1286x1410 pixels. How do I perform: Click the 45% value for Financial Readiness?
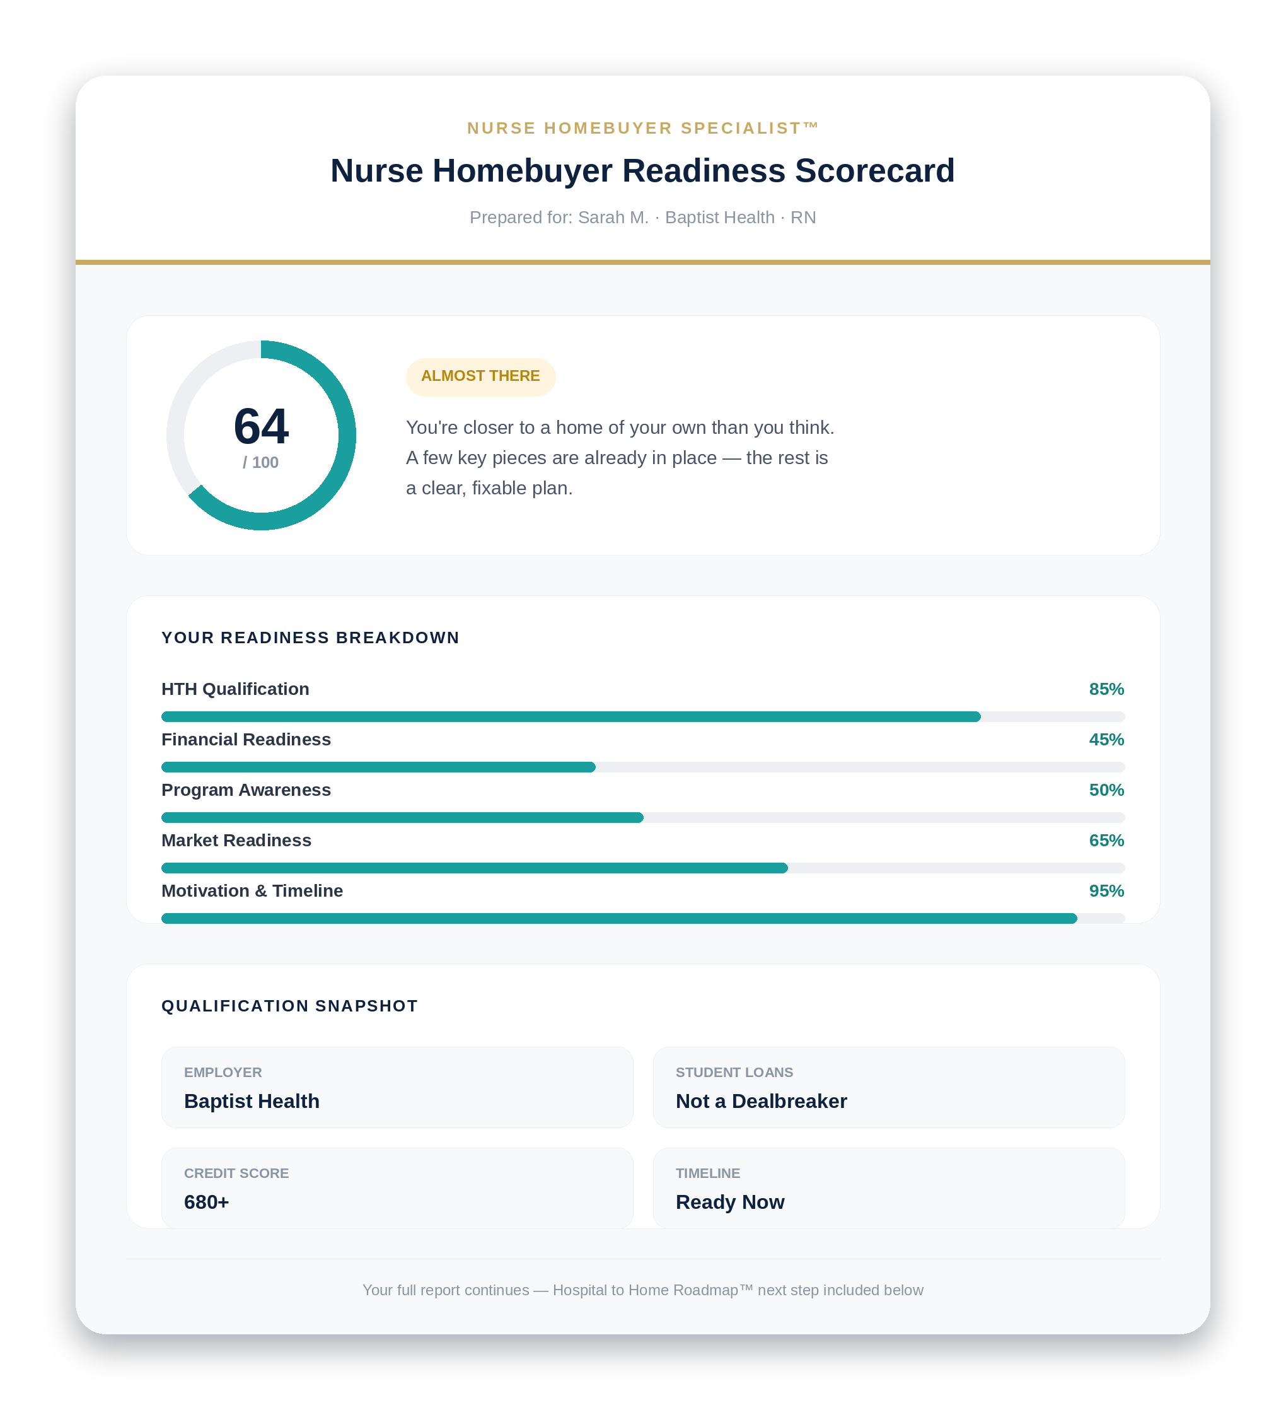[1106, 739]
